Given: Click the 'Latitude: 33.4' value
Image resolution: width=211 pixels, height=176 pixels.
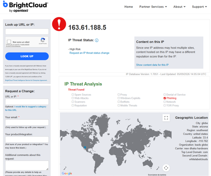Looking at the screenshot, I should (200, 138).
